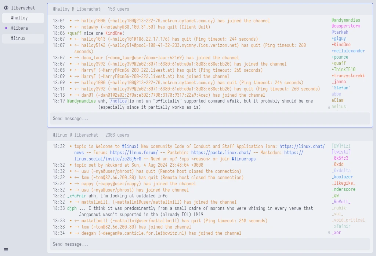Viewport: 376px width, 256px height.
Task: Click the #halloy user list scrollbar handle
Action: (329, 108)
